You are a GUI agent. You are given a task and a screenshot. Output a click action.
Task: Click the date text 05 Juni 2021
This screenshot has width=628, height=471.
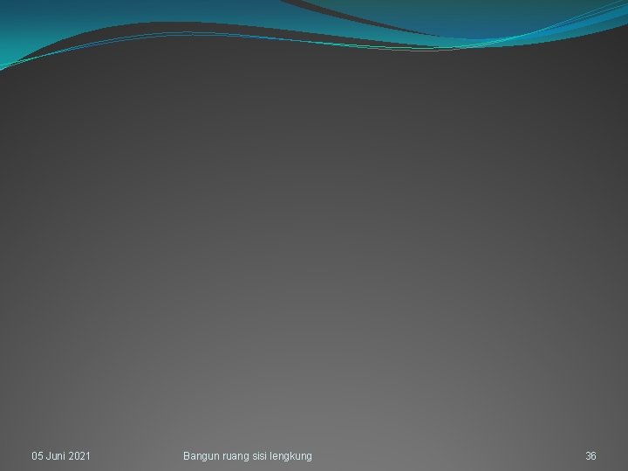tap(61, 456)
